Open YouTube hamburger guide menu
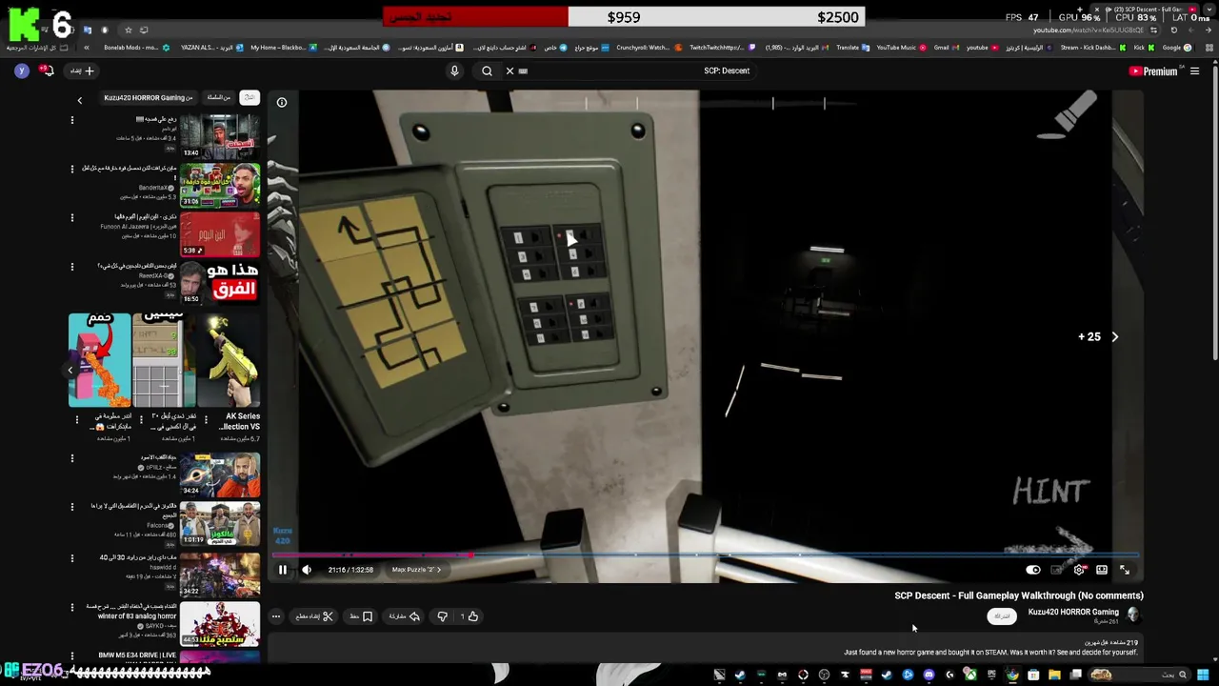 click(1194, 71)
